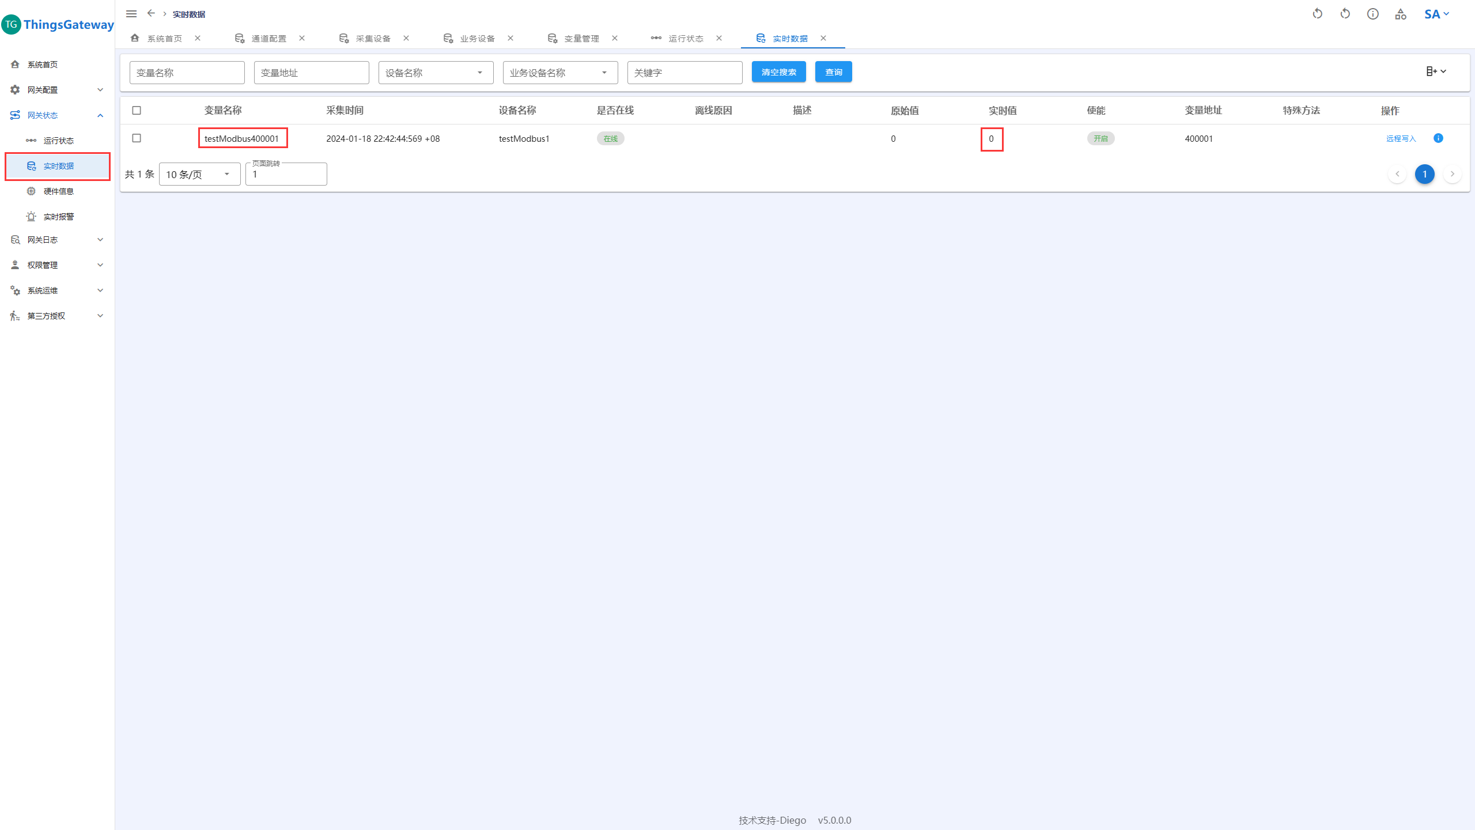Click the 变量名称 search input
The height and width of the screenshot is (830, 1475).
[187, 73]
